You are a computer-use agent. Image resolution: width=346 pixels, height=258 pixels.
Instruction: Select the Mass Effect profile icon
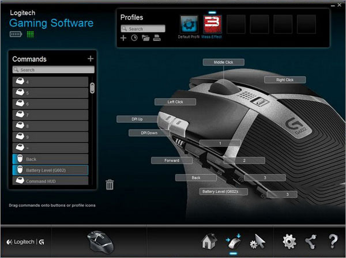click(212, 24)
